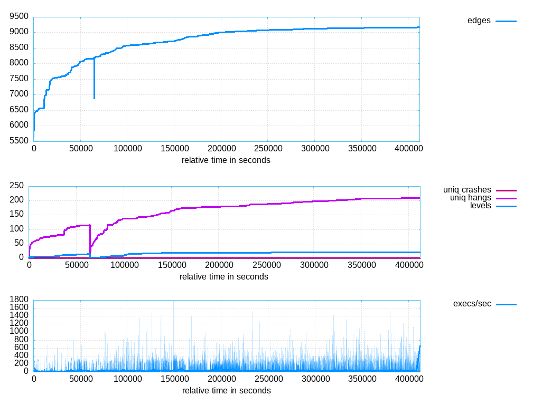Screen dimensions: 542x405
Task: Click the 400000 x-axis tick under execs chart
Action: [x=409, y=379]
